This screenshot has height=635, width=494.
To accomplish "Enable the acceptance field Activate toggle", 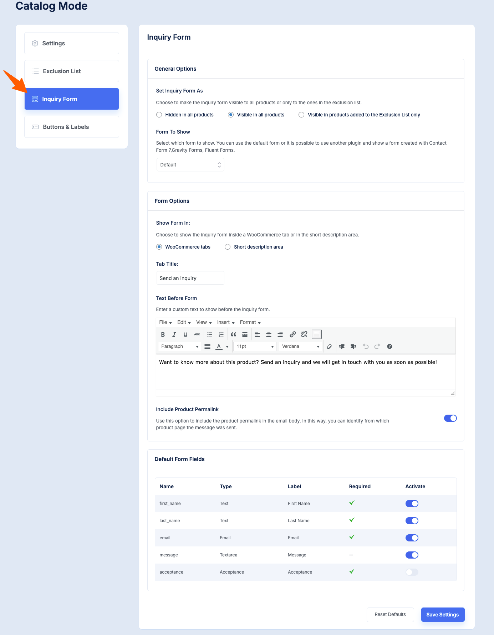I will [412, 572].
